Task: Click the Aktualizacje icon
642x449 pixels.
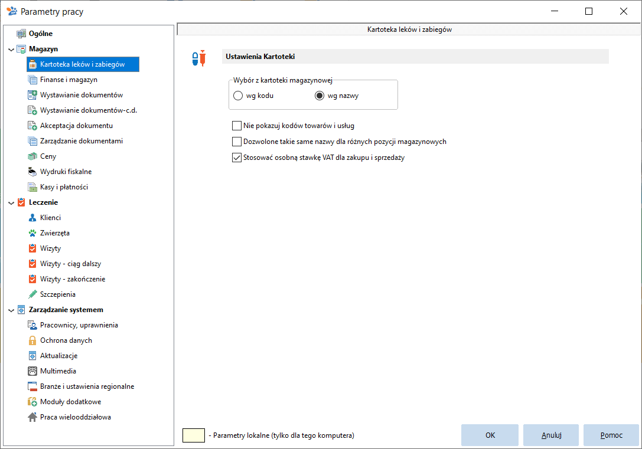Action: tap(32, 356)
